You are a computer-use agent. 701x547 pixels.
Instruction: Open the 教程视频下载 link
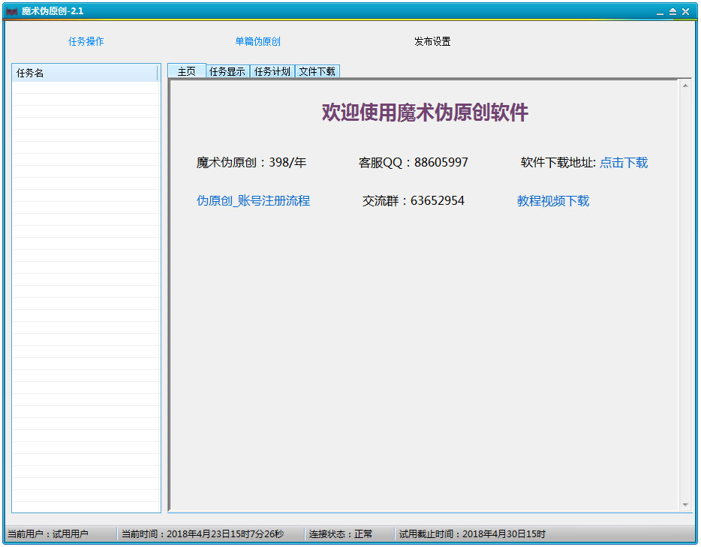pos(553,201)
